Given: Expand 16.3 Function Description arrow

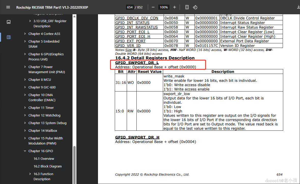Looking at the screenshot, I should point(30,174).
